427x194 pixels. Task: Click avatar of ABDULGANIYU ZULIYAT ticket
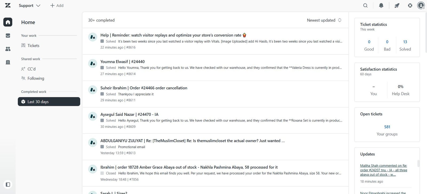(x=93, y=143)
